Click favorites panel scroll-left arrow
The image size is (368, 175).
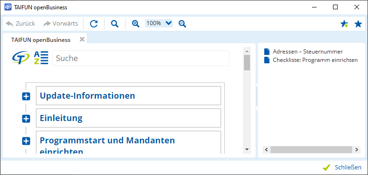click(x=266, y=150)
